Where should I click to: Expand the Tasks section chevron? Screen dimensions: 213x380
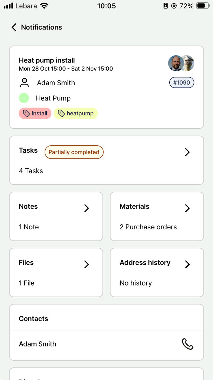click(187, 152)
